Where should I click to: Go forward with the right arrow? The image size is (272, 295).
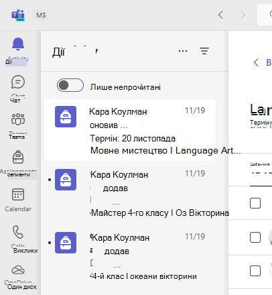click(243, 15)
